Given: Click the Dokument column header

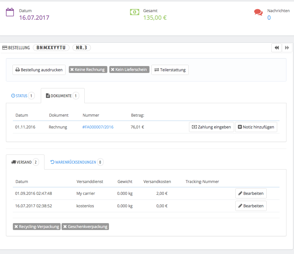Looking at the screenshot, I should [59, 115].
